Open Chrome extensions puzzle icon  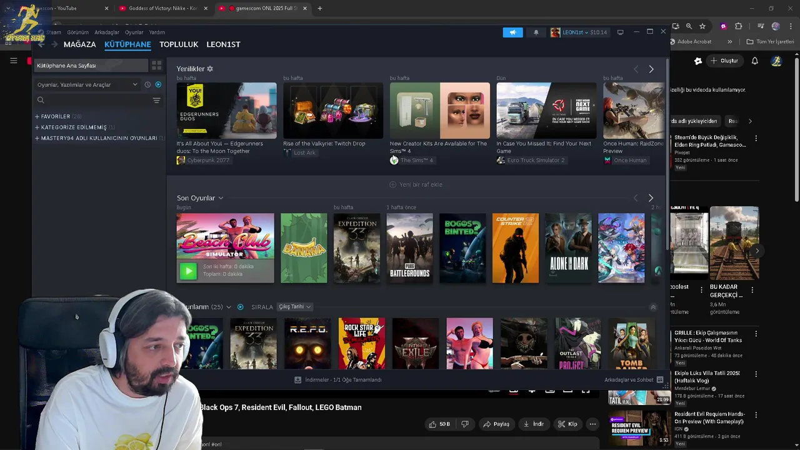739,26
